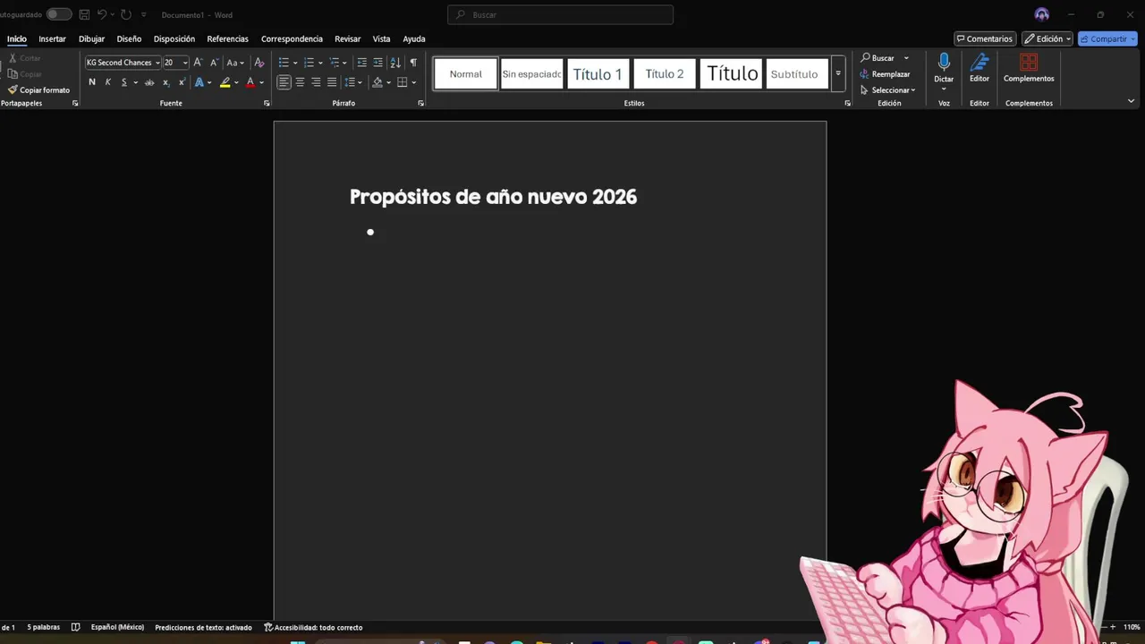Screen dimensions: 1145x644
Task: Apply the Título 1 style
Action: point(598,74)
